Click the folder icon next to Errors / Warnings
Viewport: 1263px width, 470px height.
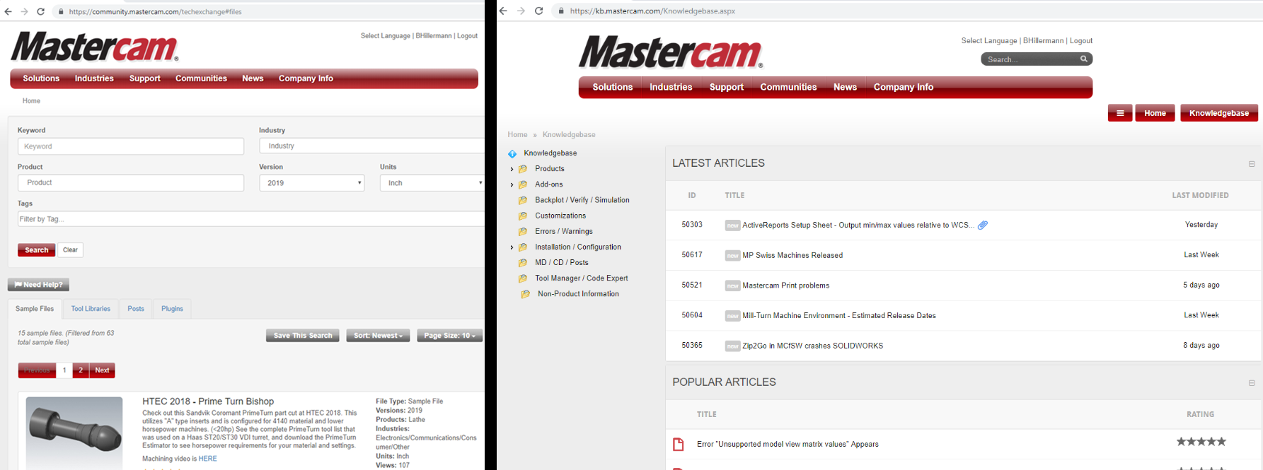[x=523, y=232]
